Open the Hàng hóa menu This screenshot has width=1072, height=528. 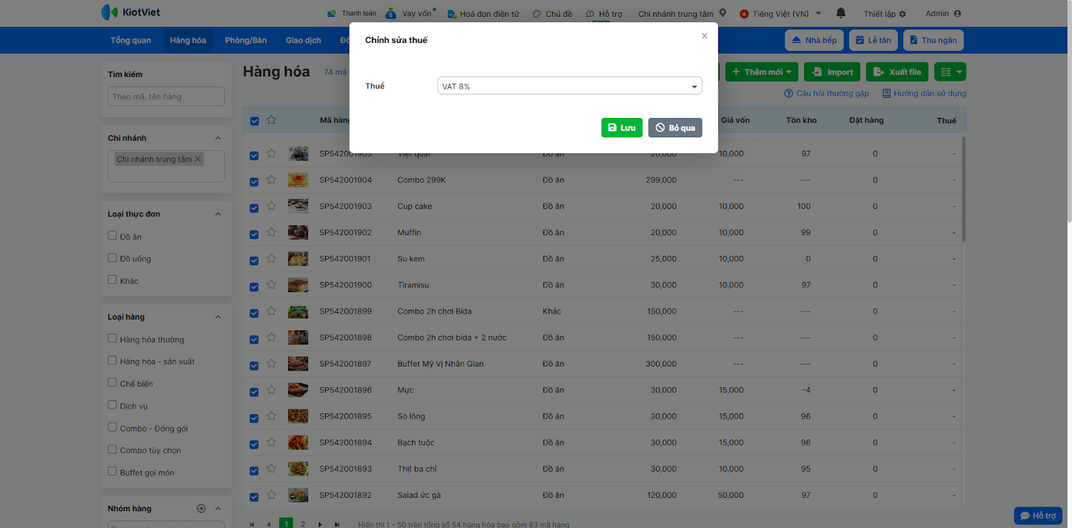(188, 40)
